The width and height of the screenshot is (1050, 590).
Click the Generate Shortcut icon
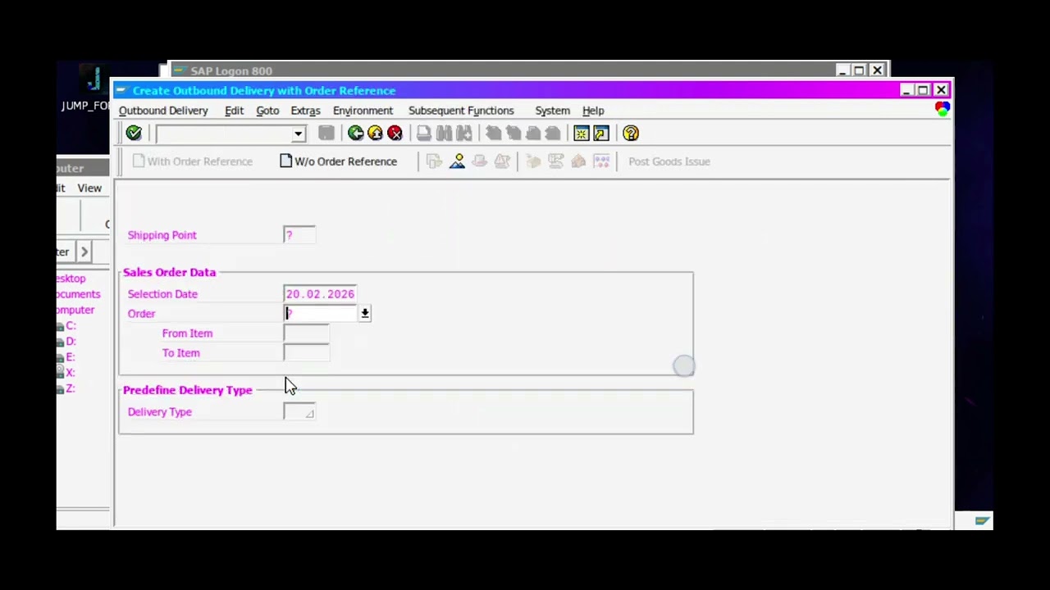[x=601, y=133]
